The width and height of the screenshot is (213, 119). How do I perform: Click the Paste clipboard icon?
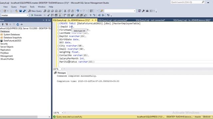pyautogui.click(x=73, y=11)
